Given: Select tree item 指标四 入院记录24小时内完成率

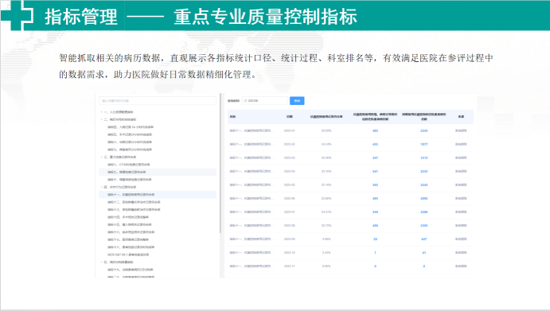Looking at the screenshot, I should click(x=131, y=127).
